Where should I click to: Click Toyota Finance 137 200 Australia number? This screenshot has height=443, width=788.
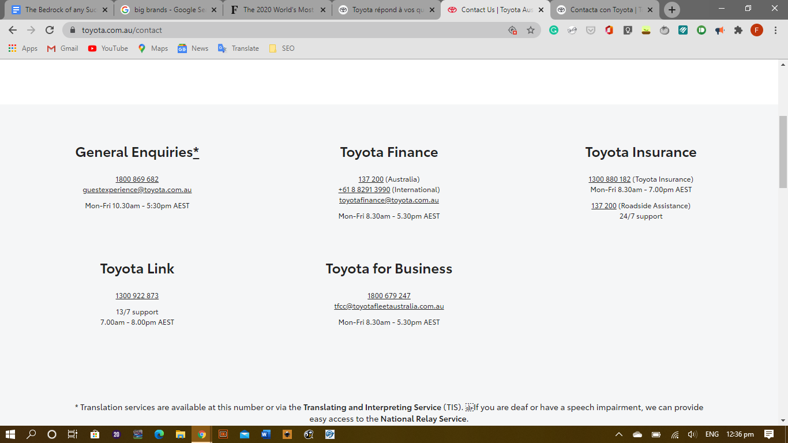tap(371, 179)
